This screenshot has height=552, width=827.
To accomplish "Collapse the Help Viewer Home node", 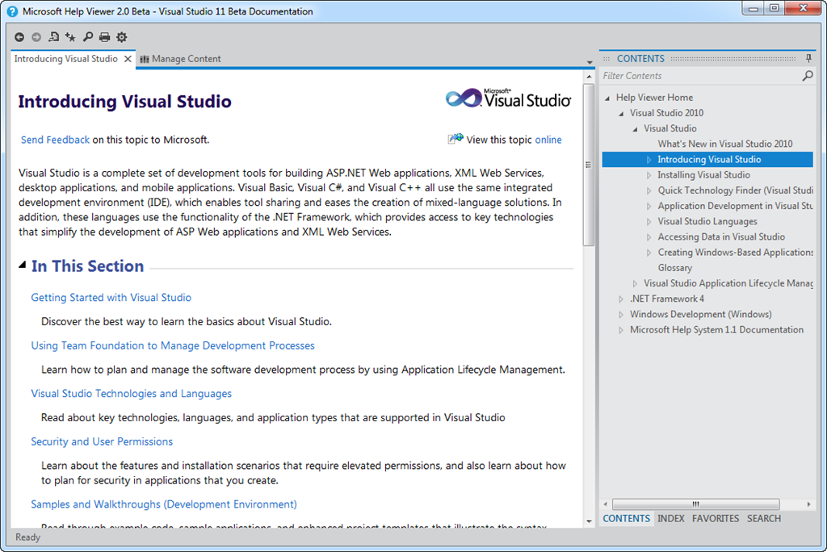I will click(607, 98).
